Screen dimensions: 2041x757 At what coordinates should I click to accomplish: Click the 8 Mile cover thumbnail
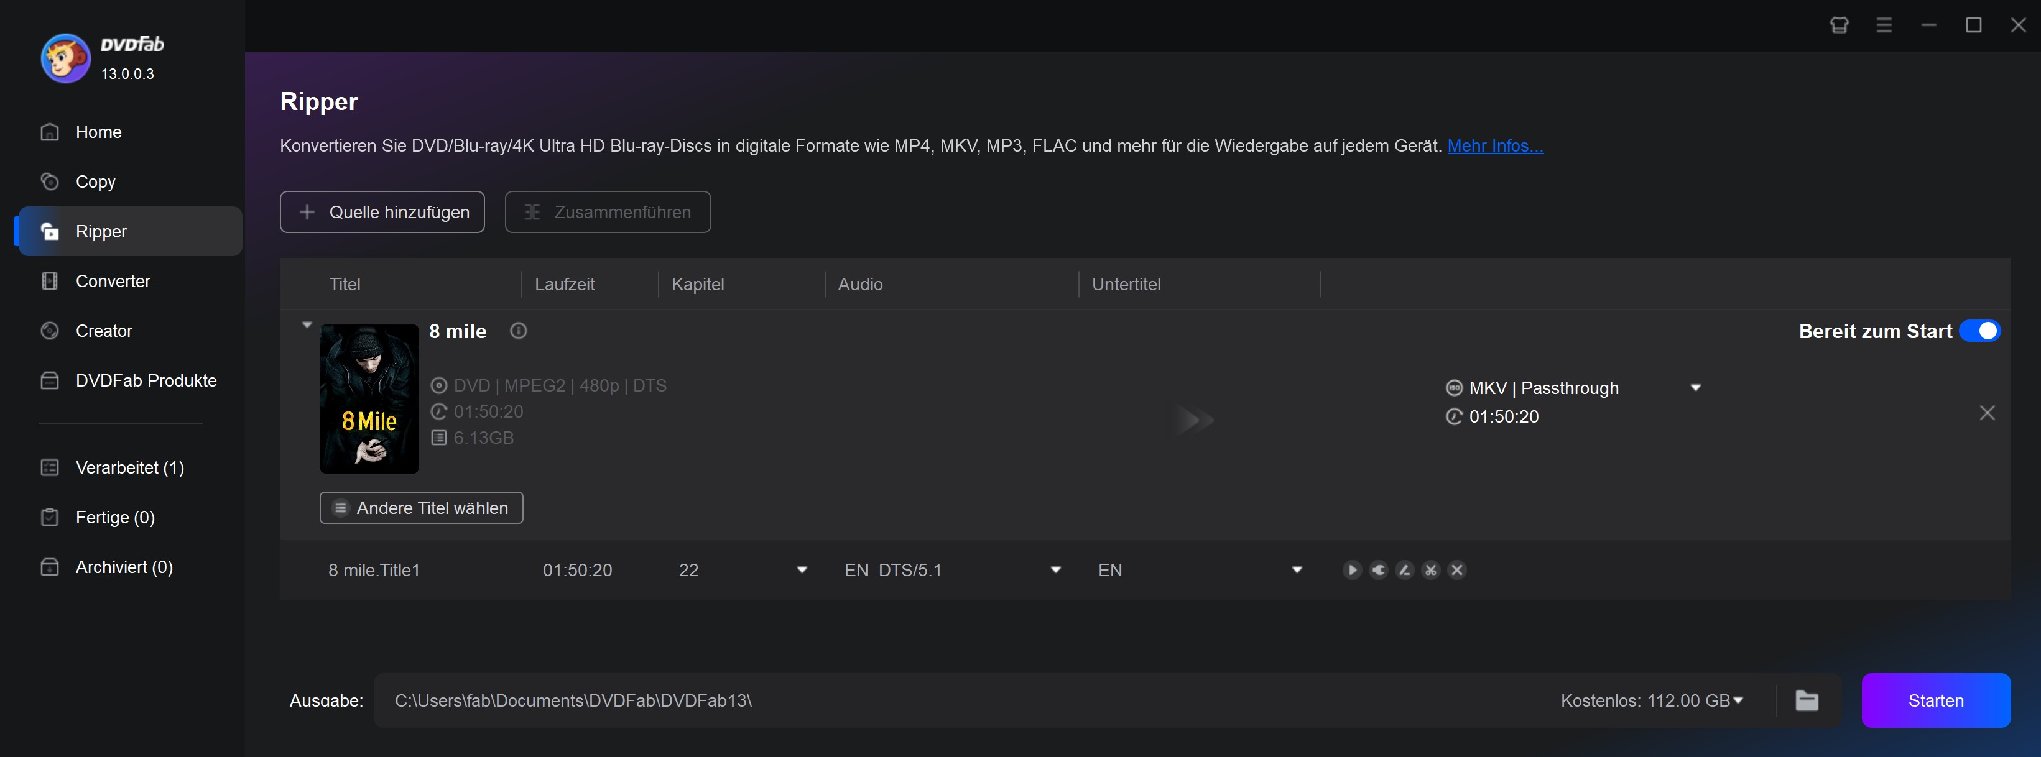point(369,399)
